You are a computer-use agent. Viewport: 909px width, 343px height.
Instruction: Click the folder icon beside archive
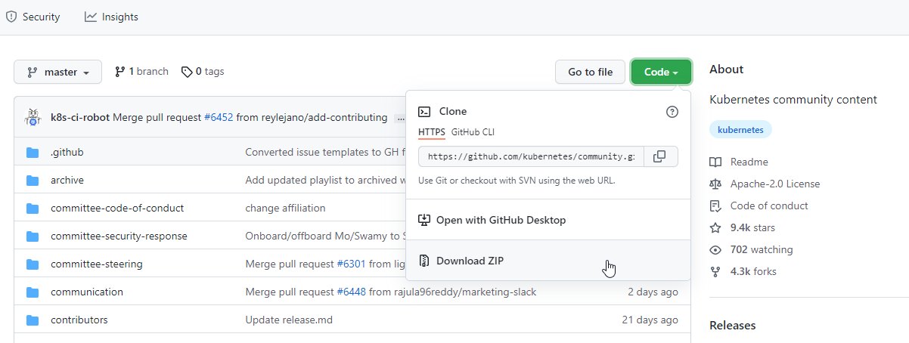pyautogui.click(x=33, y=180)
